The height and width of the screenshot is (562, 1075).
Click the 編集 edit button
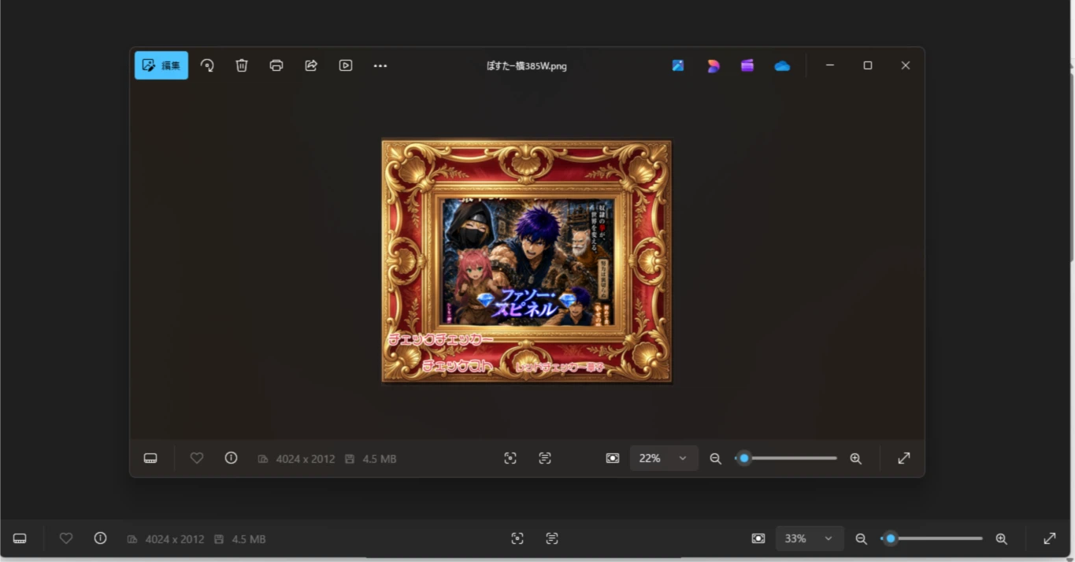[161, 65]
